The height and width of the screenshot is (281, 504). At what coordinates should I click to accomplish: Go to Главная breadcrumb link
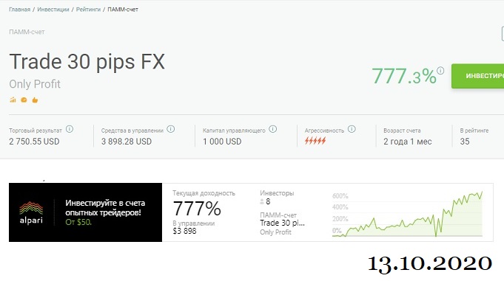[x=19, y=10]
